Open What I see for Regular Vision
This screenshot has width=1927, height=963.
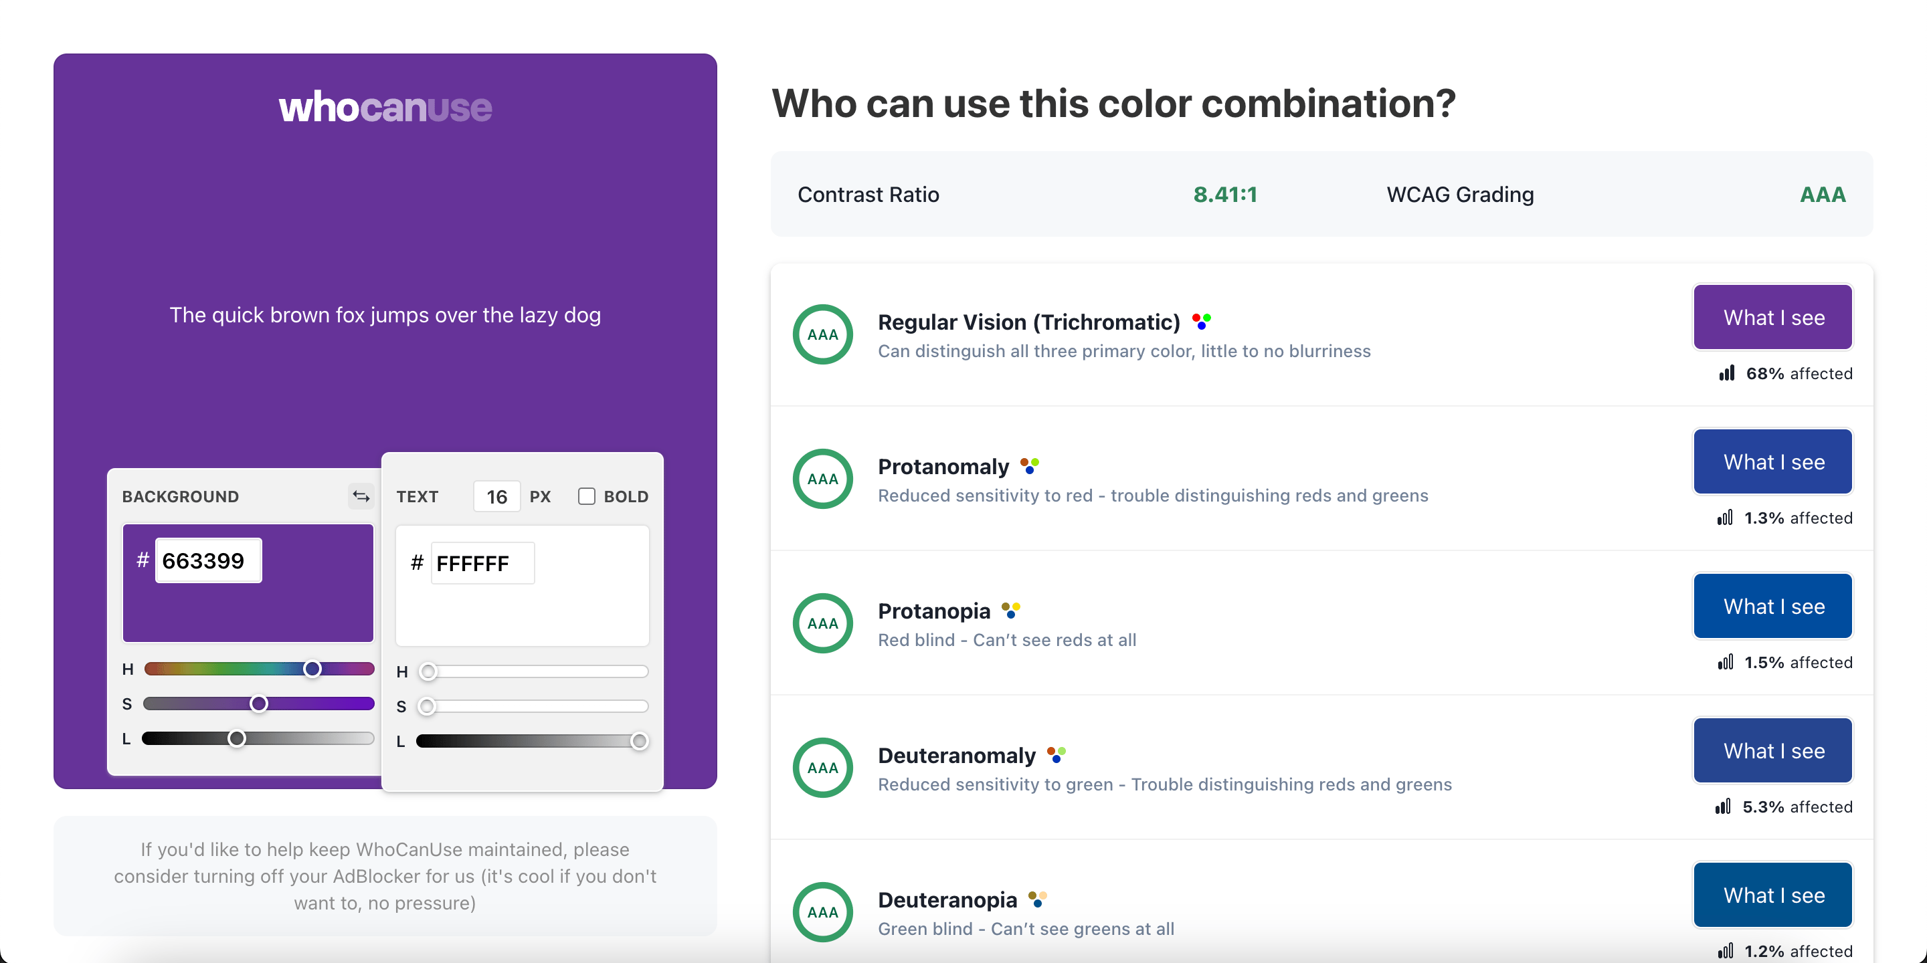tap(1773, 317)
